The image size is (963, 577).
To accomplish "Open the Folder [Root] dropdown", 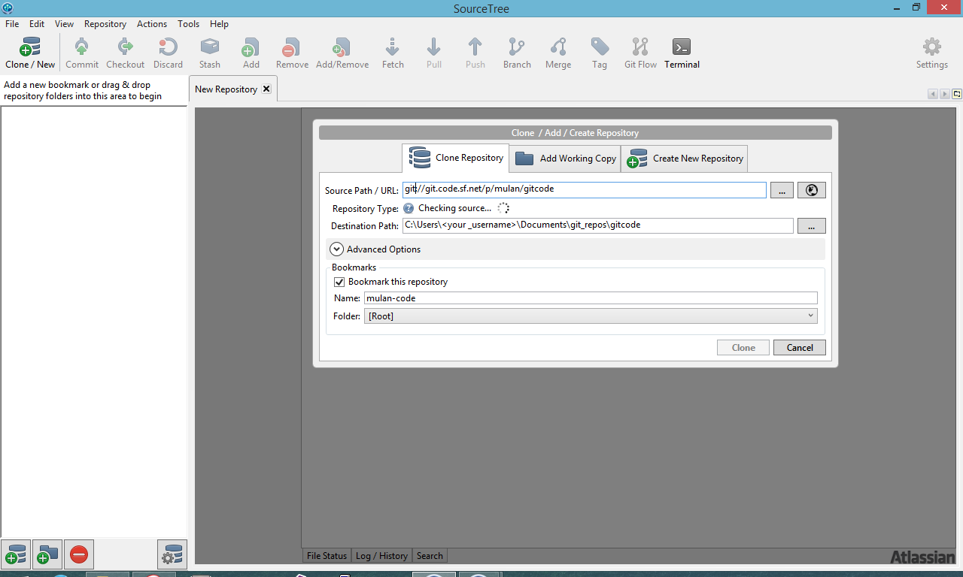I will click(x=591, y=316).
